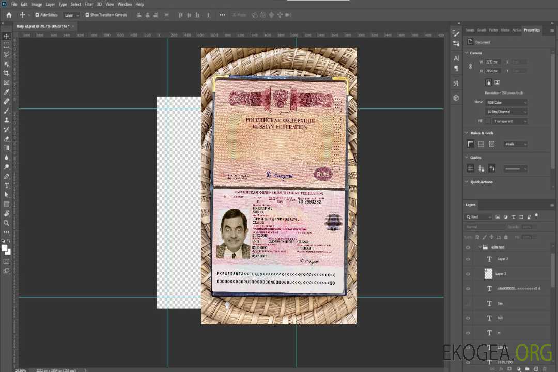Screen dimensions: 558x372
Task: Open the Window menu
Action: [125, 4]
